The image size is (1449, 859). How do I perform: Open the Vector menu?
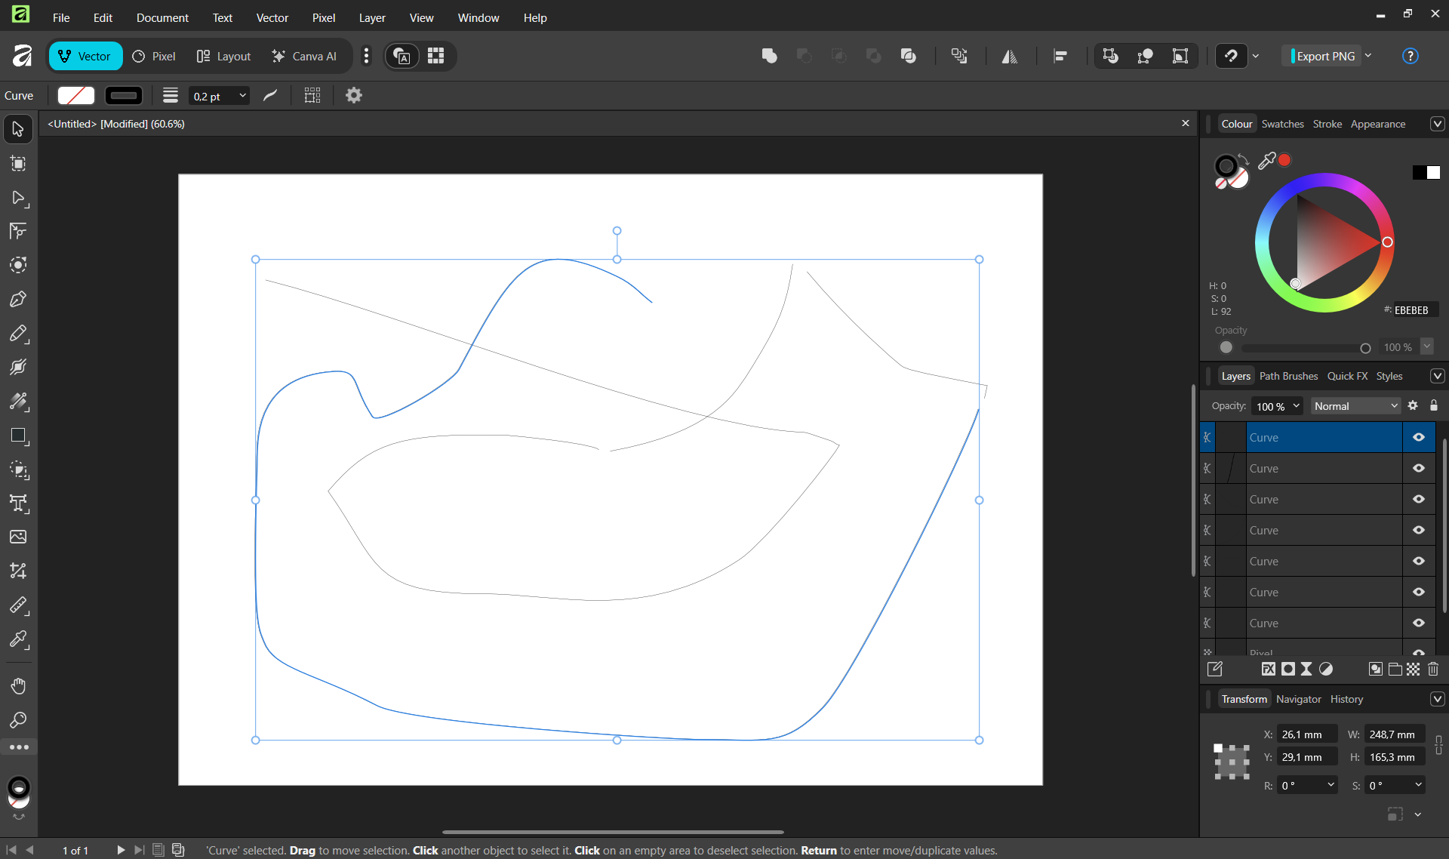pos(272,17)
